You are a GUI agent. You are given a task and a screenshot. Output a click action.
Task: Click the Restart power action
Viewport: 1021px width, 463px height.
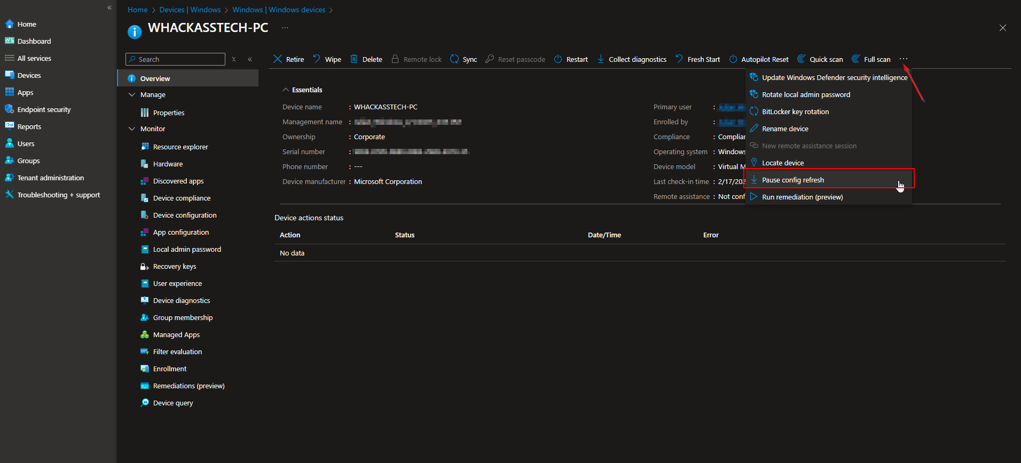coord(571,59)
